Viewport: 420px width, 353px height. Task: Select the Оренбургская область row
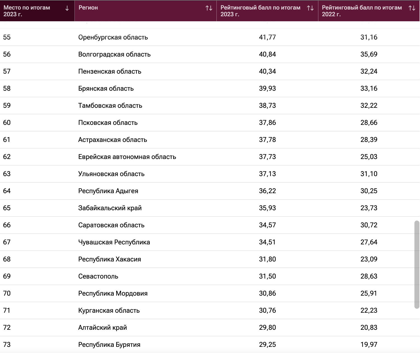coord(113,37)
